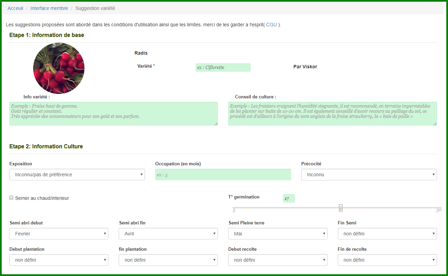Screen dimensions: 448x276
Task: Go to Acceuil breadcrumb link
Action: coord(15,8)
